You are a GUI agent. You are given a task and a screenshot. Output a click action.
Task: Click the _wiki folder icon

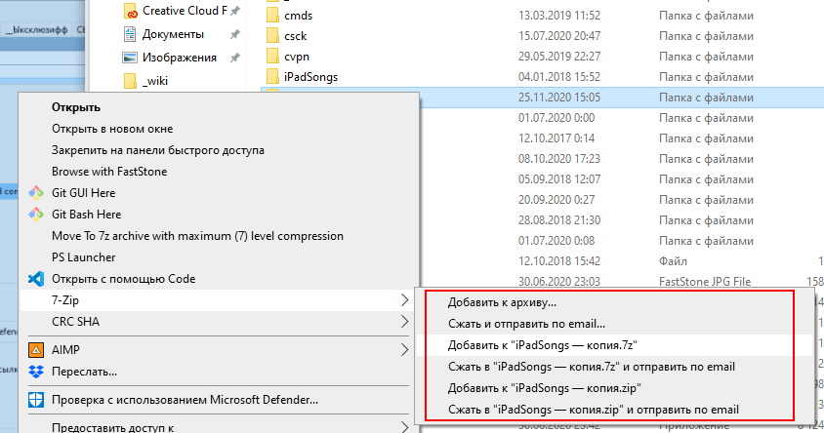point(130,81)
